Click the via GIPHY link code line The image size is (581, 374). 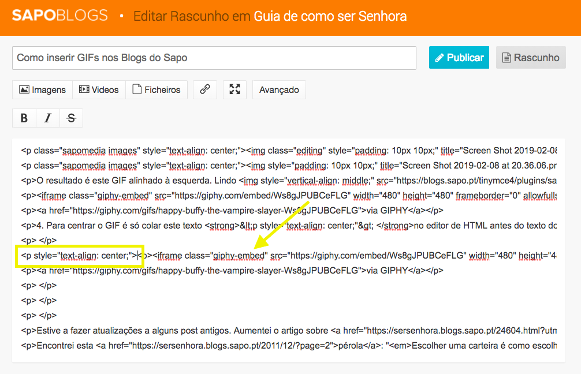click(x=231, y=210)
